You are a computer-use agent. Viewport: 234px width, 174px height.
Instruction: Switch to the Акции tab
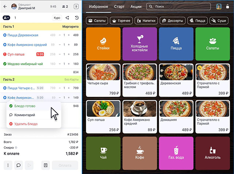point(136,7)
